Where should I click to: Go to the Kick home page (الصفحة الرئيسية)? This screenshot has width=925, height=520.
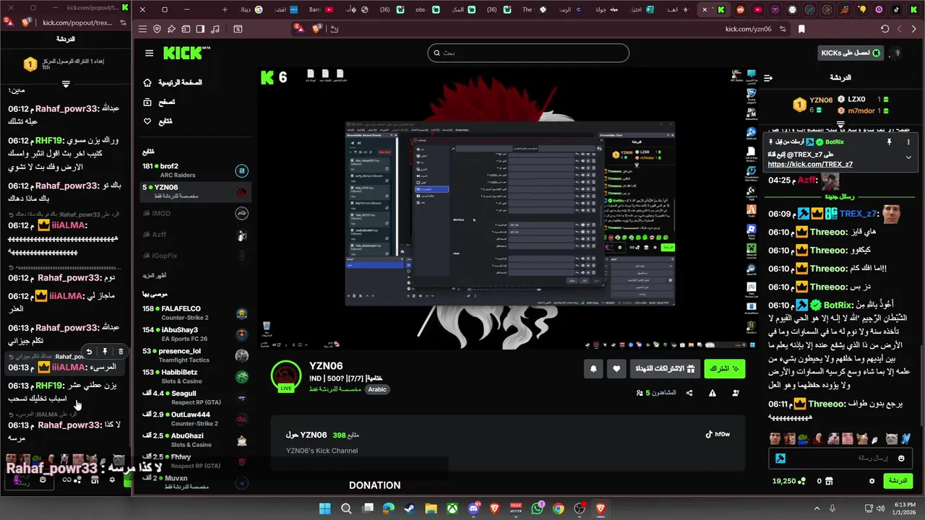pyautogui.click(x=173, y=83)
